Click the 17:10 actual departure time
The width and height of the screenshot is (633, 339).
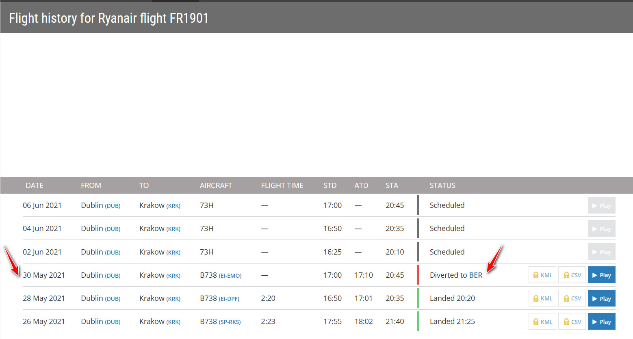364,275
